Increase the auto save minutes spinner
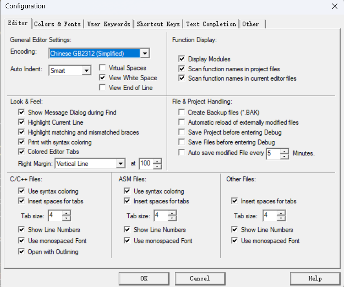The width and height of the screenshot is (344, 287). coord(285,151)
